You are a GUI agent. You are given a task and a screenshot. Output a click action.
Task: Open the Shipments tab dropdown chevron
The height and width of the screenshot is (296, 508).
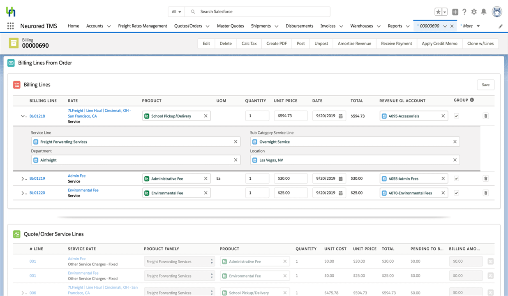coord(276,26)
